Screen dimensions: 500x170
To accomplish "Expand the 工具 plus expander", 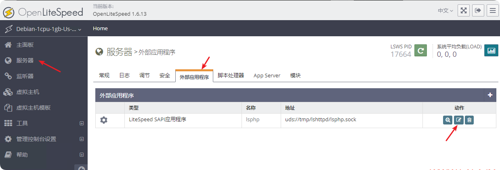I will click(82, 123).
